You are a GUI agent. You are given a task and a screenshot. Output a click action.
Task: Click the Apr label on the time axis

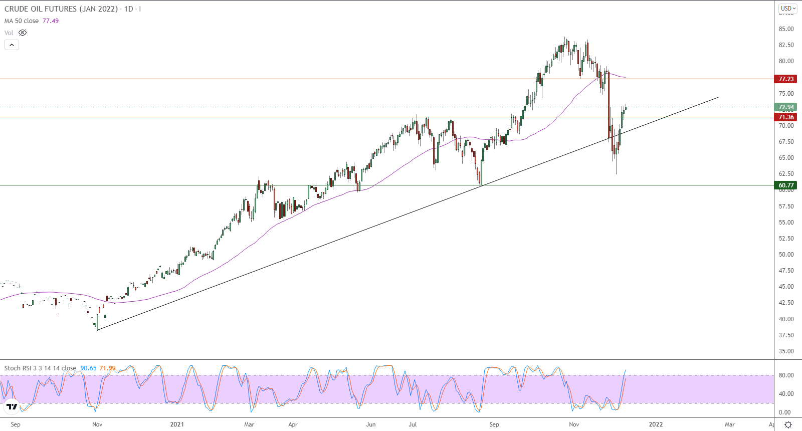293,424
